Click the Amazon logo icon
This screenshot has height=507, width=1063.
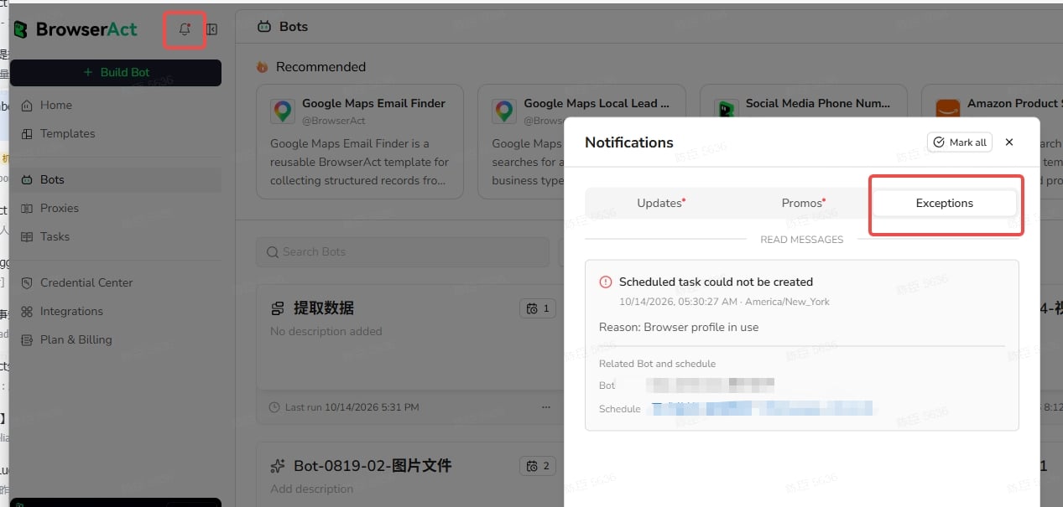point(947,110)
